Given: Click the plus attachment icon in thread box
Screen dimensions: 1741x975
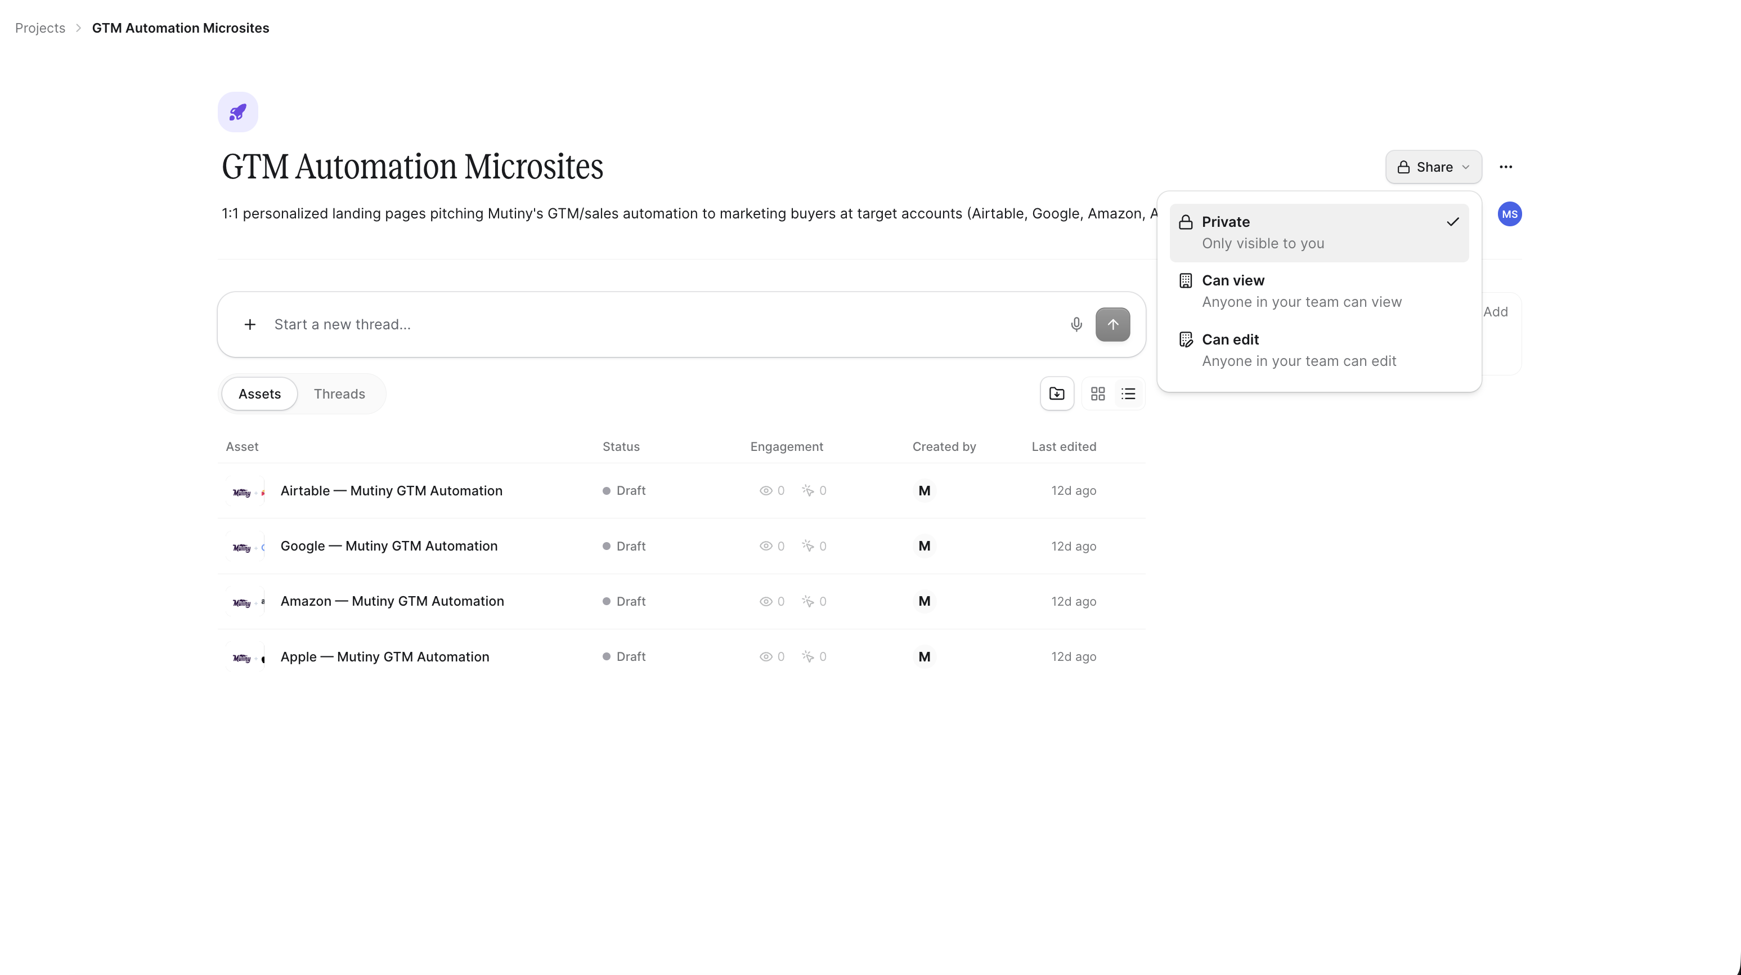Looking at the screenshot, I should coord(250,325).
